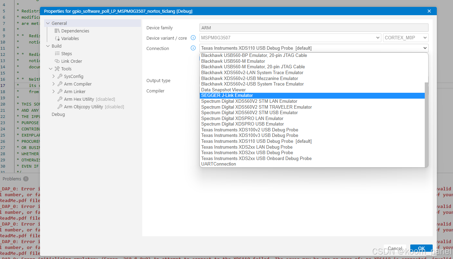This screenshot has height=259, width=453.
Task: Expand the Arm Linker node
Action: [x=53, y=92]
